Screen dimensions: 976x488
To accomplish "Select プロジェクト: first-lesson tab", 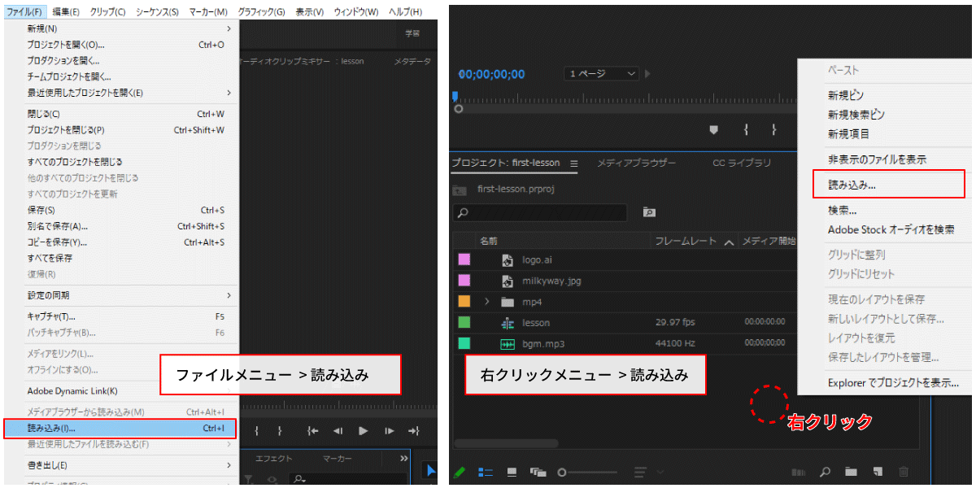I will pyautogui.click(x=506, y=163).
